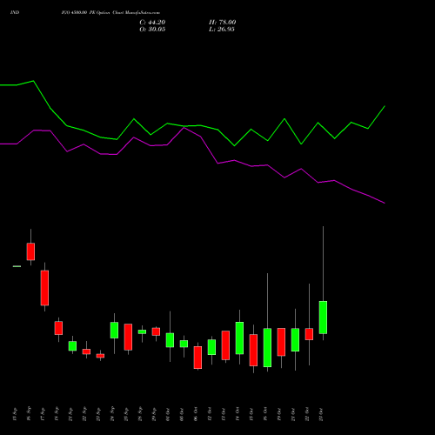Click the close price value C: 44.20
This screenshot has height=435, width=435.
(x=152, y=23)
